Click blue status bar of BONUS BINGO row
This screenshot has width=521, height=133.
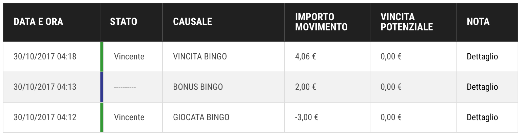(x=102, y=87)
